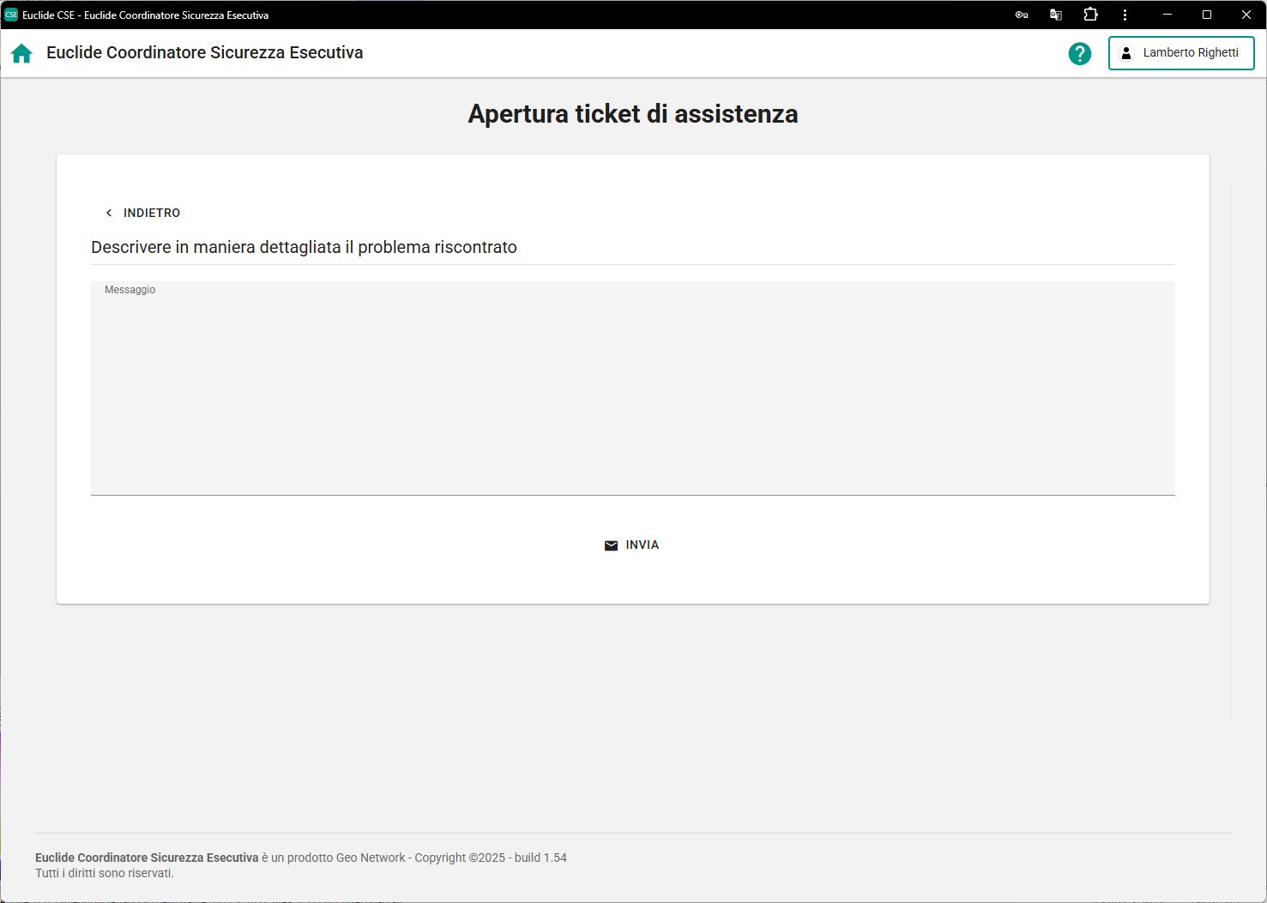
Task: Maximize the Euclide CSE window
Action: (1206, 15)
